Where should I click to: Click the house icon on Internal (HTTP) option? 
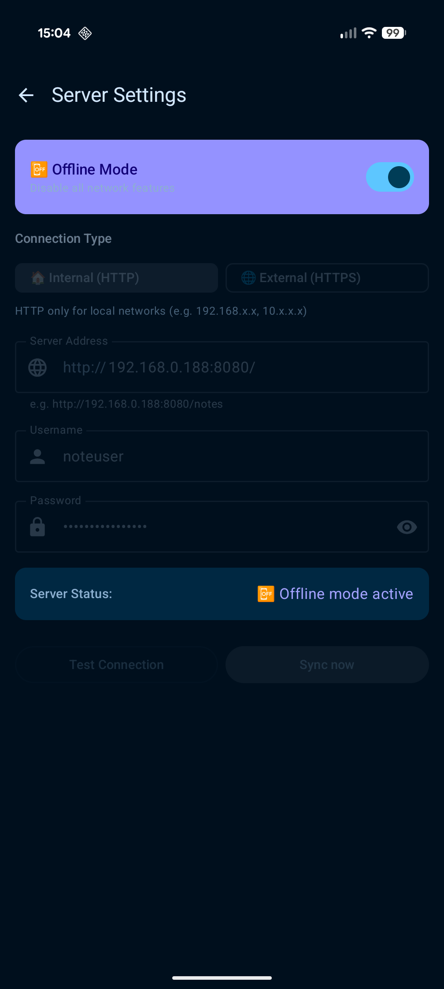38,278
